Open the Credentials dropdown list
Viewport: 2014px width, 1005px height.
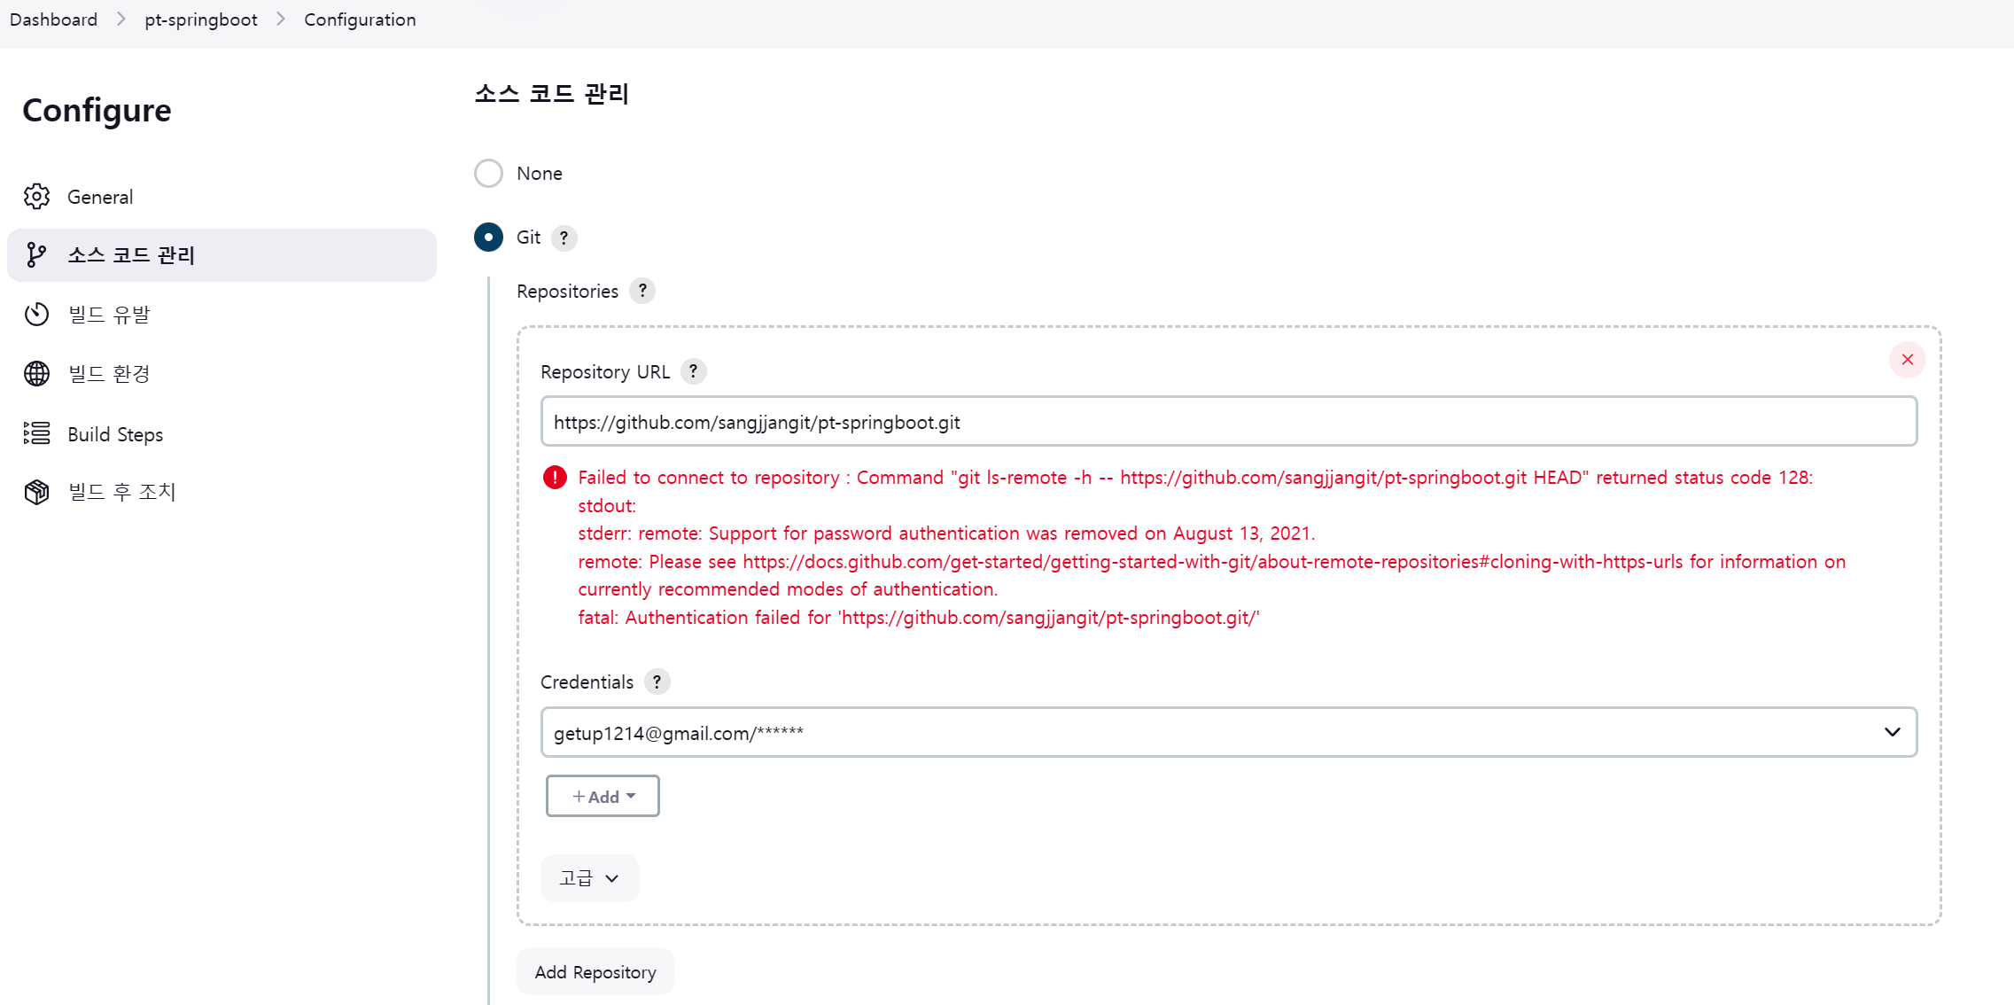click(1228, 732)
